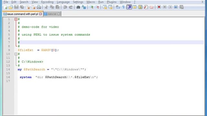Image resolution: width=207 pixels, height=116 pixels.
Task: Start macro recording with red dot
Action: click(159, 7)
